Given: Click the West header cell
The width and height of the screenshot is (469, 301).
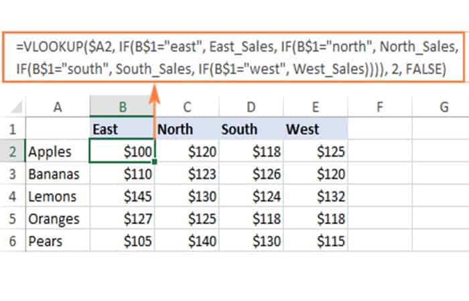Looking at the screenshot, I should click(316, 128).
